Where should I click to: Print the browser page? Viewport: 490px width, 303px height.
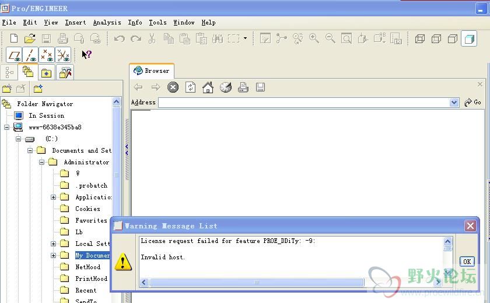pos(243,87)
